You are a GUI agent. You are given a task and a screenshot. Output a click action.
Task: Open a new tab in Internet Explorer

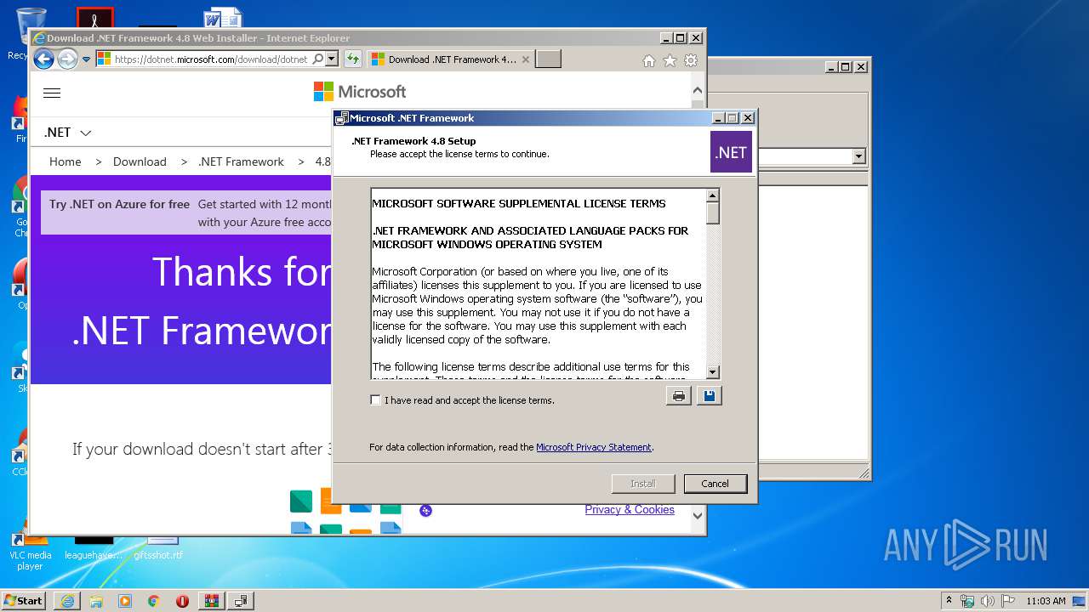pyautogui.click(x=548, y=59)
